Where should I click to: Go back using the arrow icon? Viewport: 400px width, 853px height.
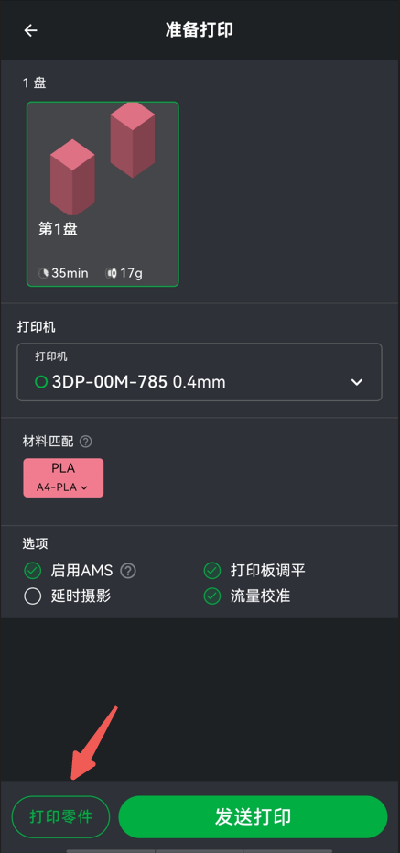pyautogui.click(x=30, y=30)
